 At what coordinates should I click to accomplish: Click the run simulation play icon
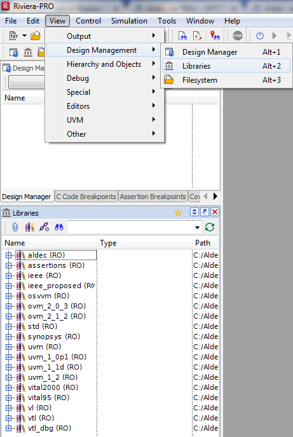click(275, 36)
